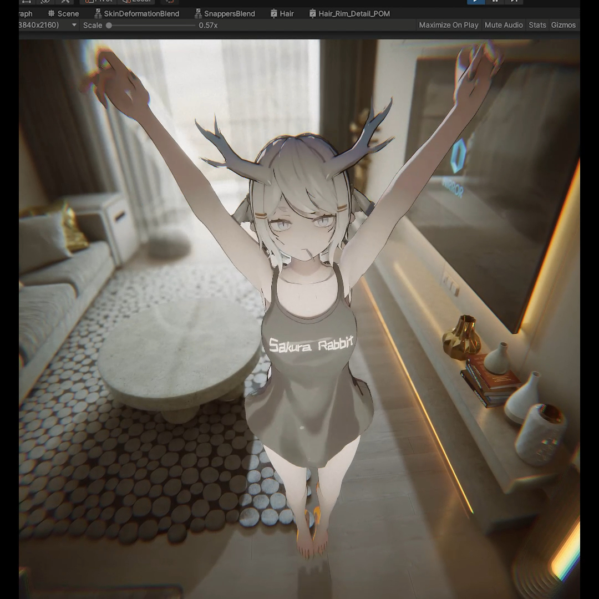Toggle the Local handle rotation button

(x=135, y=2)
